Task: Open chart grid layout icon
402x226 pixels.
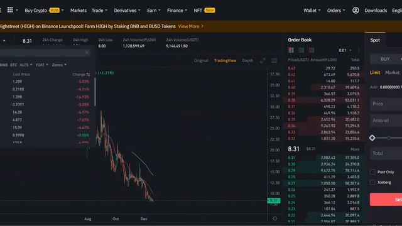Action: pyautogui.click(x=274, y=61)
